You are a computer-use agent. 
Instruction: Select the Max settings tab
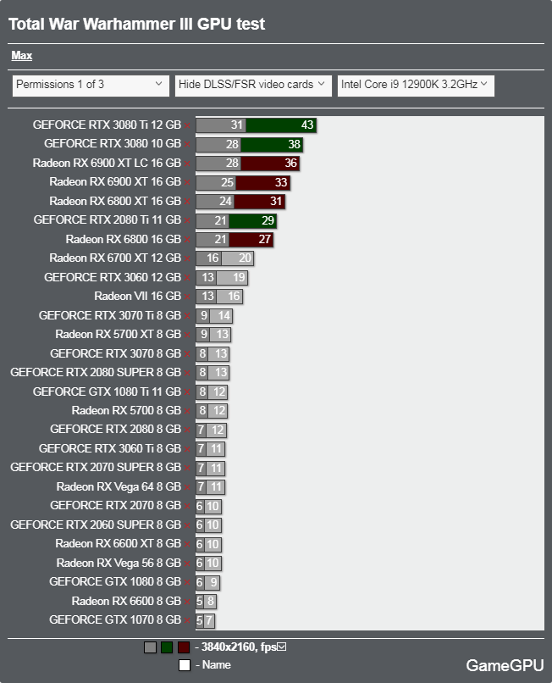[22, 56]
